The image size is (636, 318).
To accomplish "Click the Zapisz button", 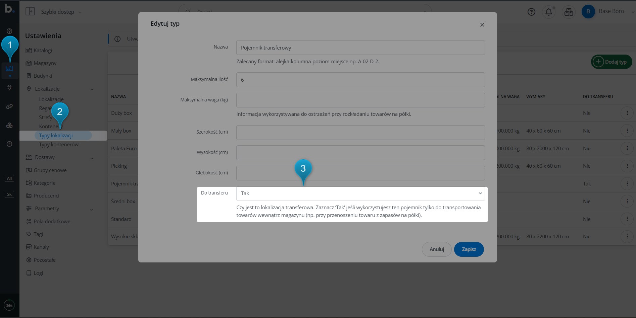I will pos(469,249).
